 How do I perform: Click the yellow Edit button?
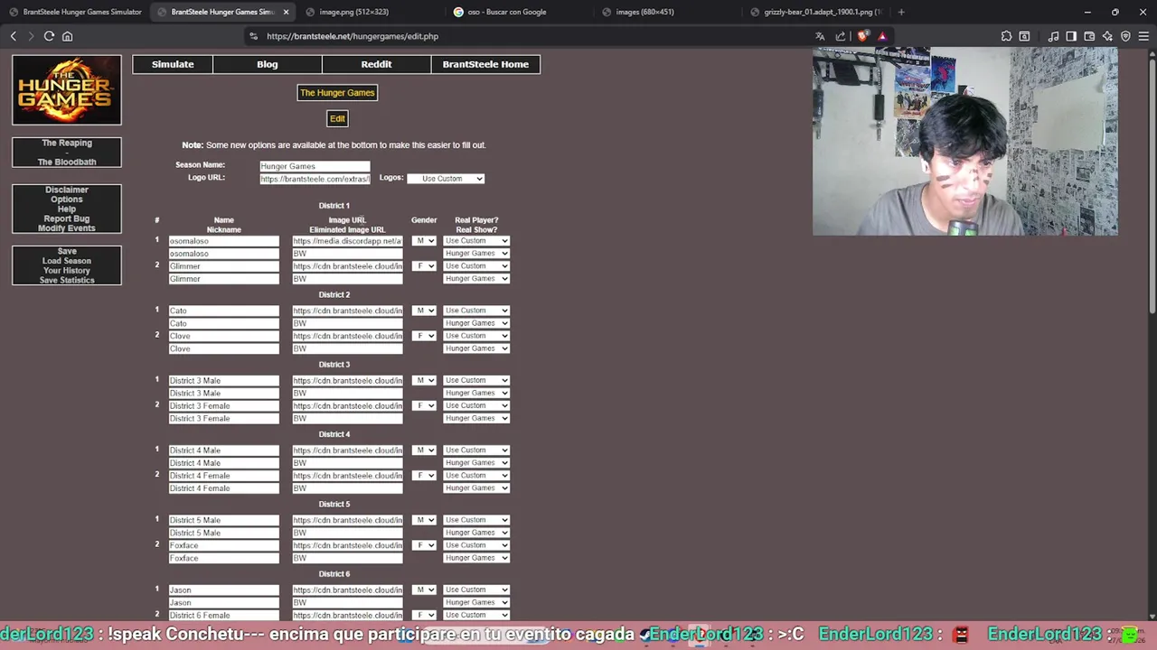coord(337,118)
